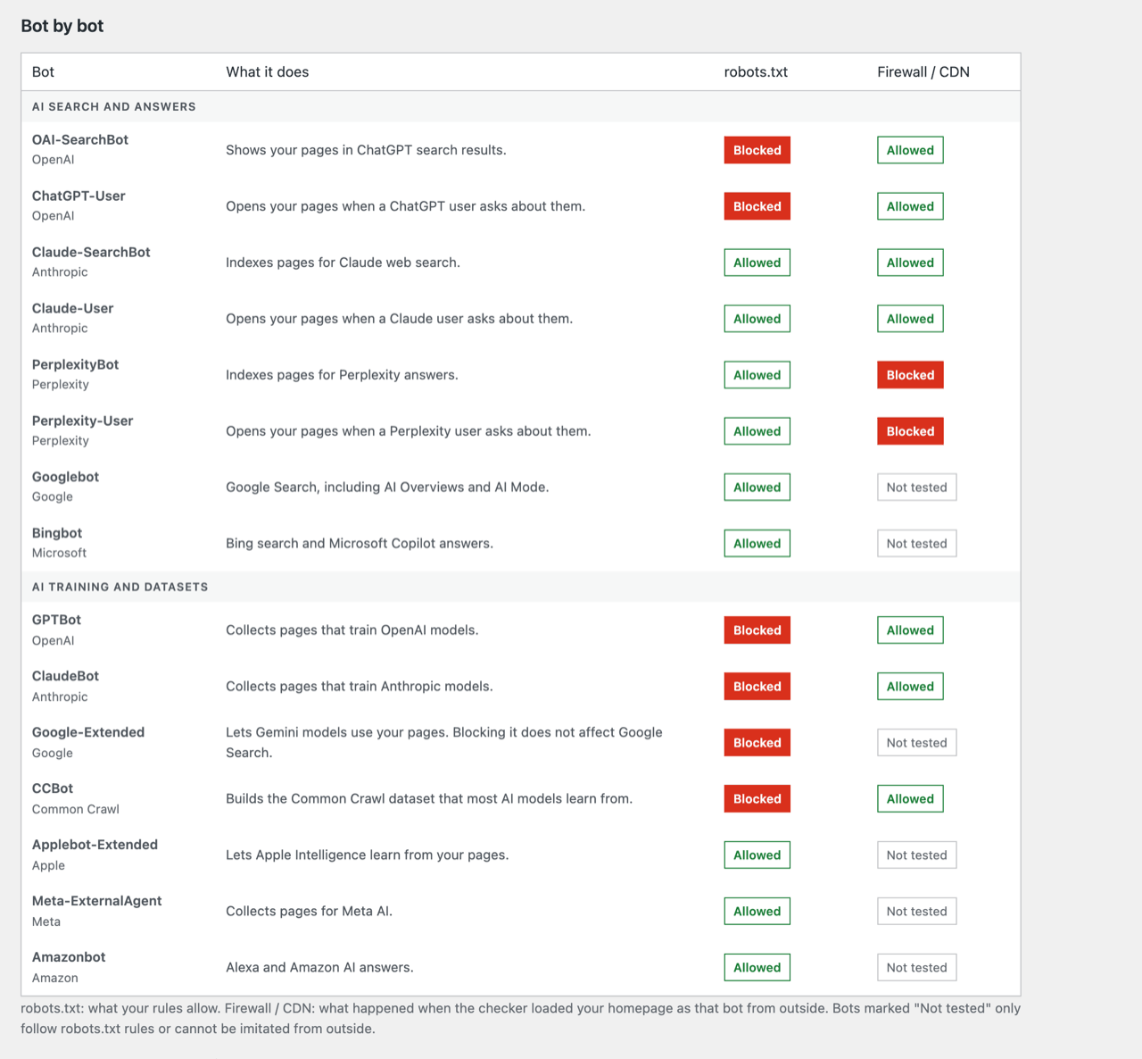The image size is (1142, 1059).
Task: Select the Perplexity-User bot name
Action: 83,421
